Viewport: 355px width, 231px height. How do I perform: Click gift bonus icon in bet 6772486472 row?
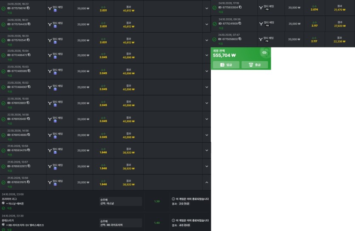(x=55, y=57)
